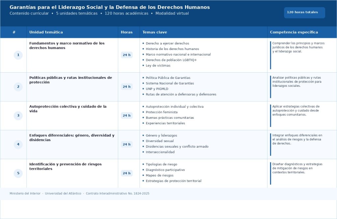Screen dimensions: 337x219
Task: Select the "Competencia específica" column header
Action: pos(294,32)
